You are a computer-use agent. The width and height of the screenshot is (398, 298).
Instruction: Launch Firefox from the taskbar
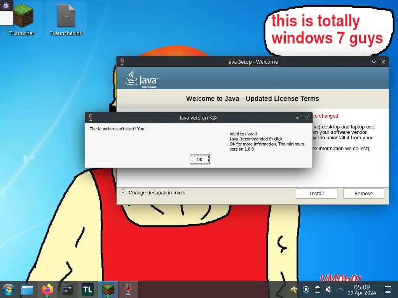click(x=47, y=289)
